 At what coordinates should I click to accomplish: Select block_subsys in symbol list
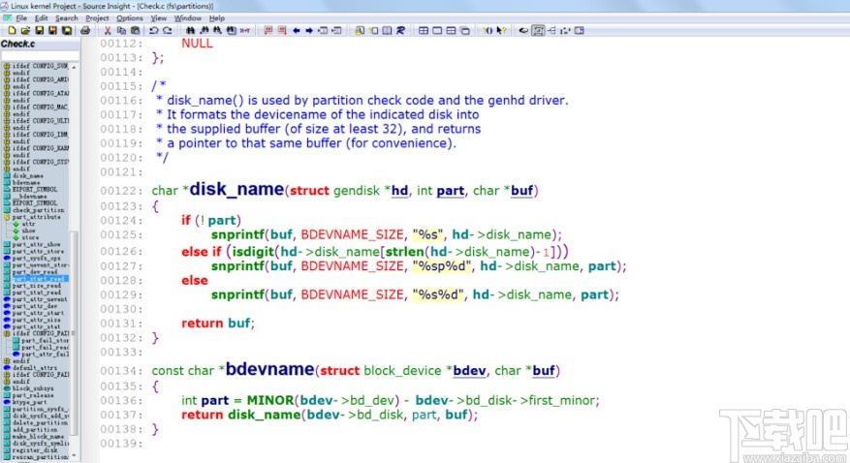click(x=33, y=388)
